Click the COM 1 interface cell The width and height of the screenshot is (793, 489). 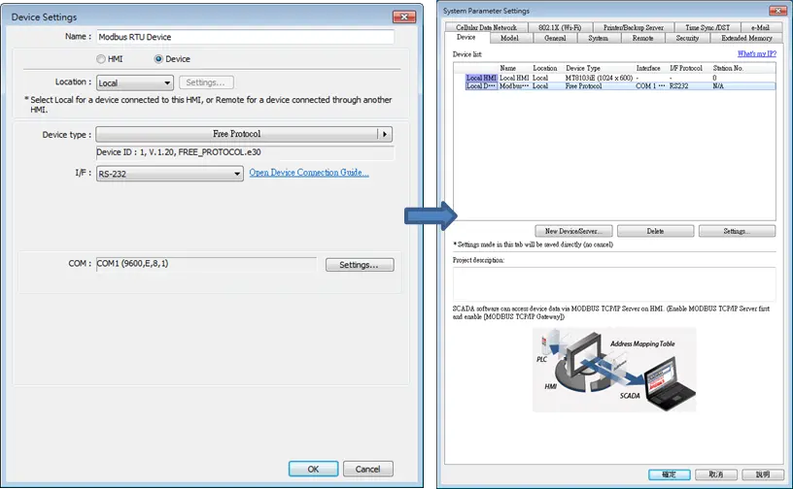[650, 86]
